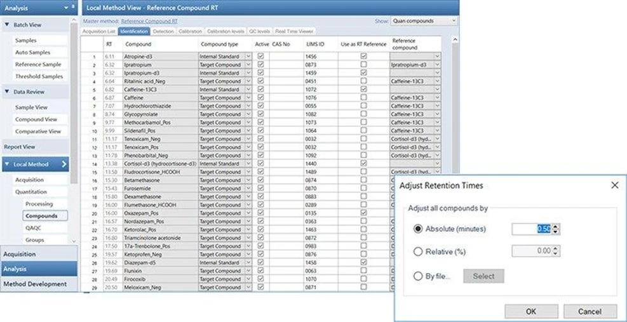Toggle Active checkbox for Atropine-d3
627x322 pixels.
[x=260, y=57]
